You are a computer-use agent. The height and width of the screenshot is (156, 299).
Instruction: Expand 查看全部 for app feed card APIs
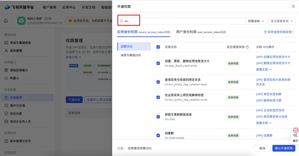(x=264, y=69)
